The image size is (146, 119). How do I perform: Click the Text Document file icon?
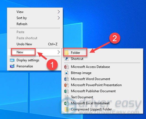(67, 97)
